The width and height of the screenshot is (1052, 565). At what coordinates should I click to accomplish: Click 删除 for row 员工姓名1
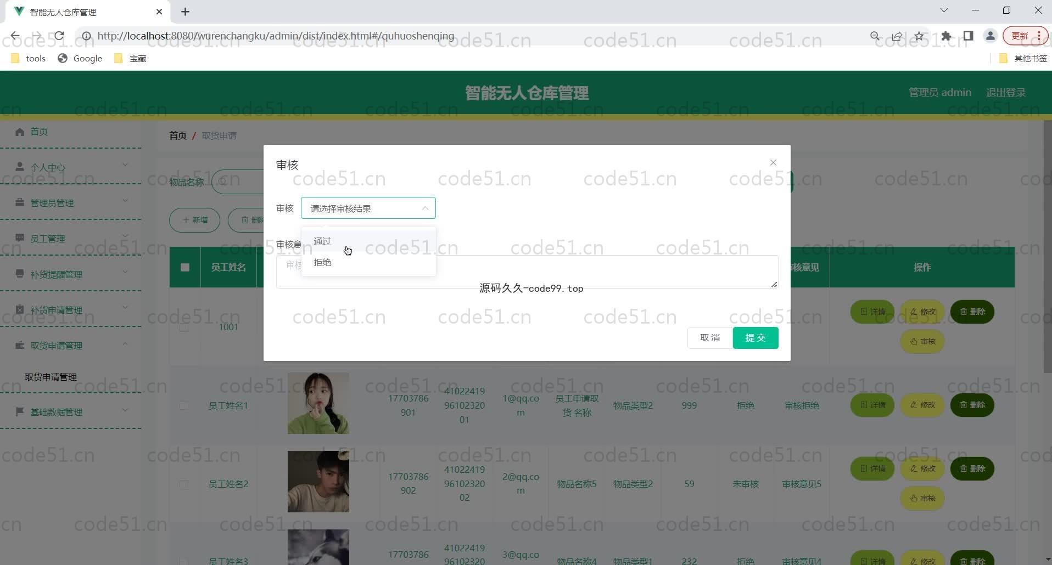[972, 405]
